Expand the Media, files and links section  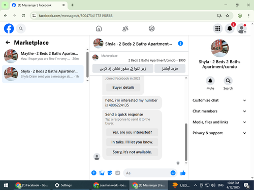(x=219, y=122)
